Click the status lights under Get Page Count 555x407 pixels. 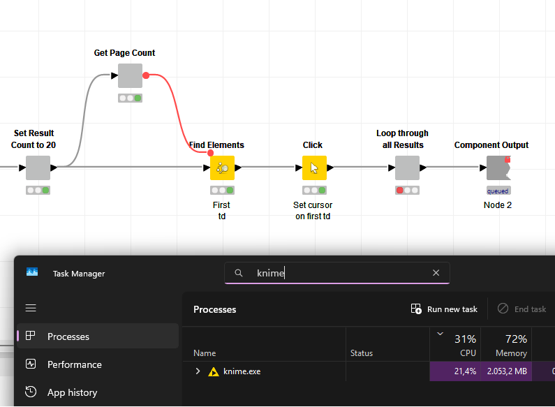point(130,98)
